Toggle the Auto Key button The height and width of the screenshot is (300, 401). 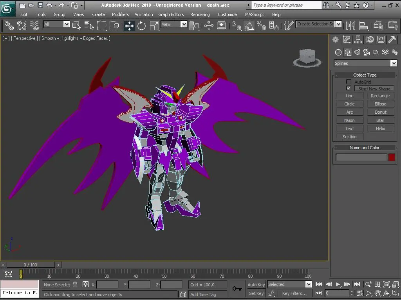(x=256, y=285)
